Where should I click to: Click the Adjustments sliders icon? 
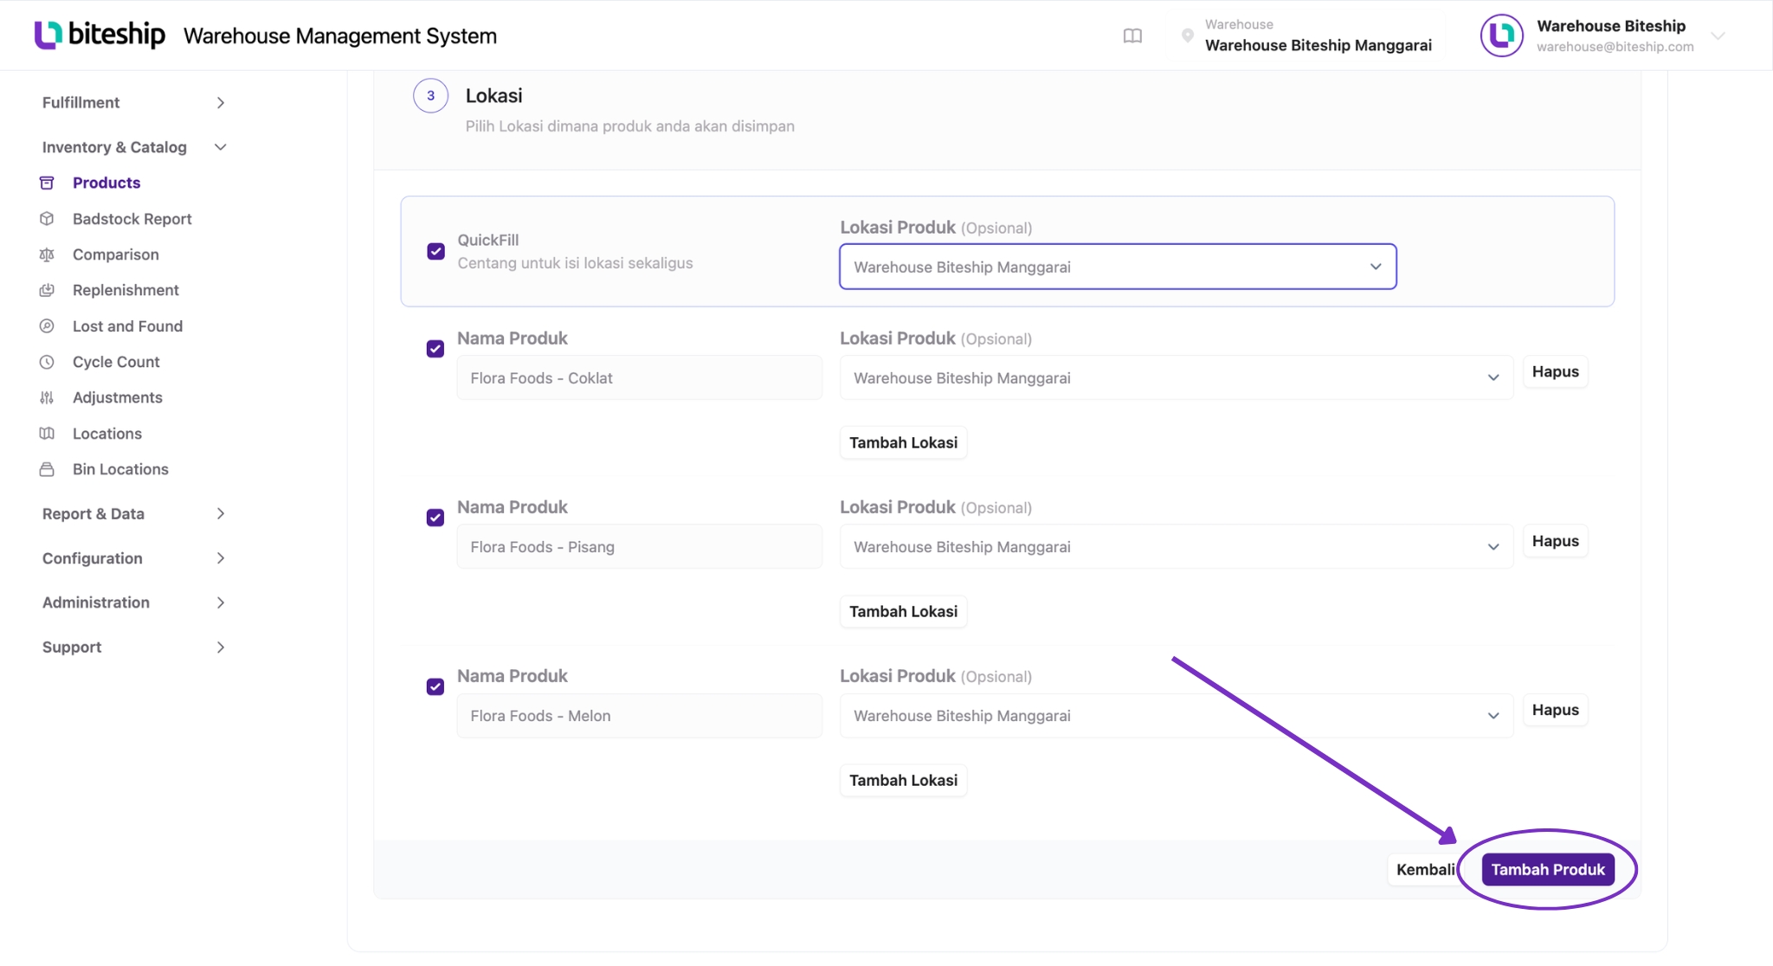47,397
